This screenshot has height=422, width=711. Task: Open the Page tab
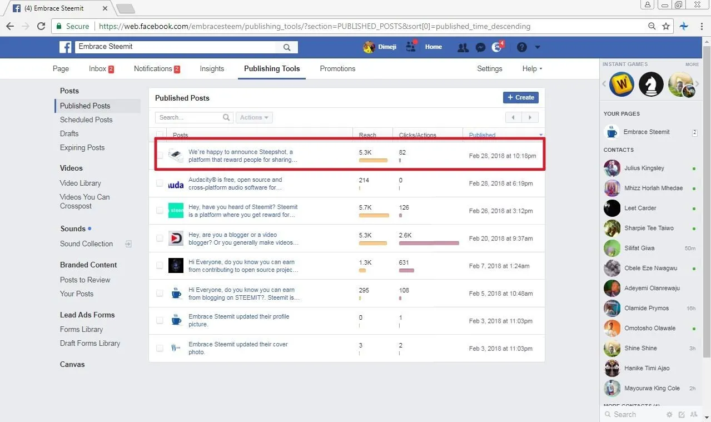click(x=61, y=68)
